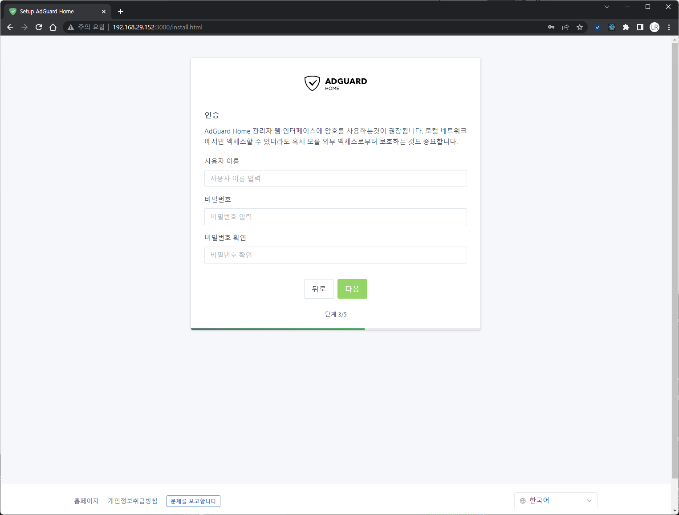Click the AdGuard Home shield logo
Image resolution: width=679 pixels, height=515 pixels.
312,83
